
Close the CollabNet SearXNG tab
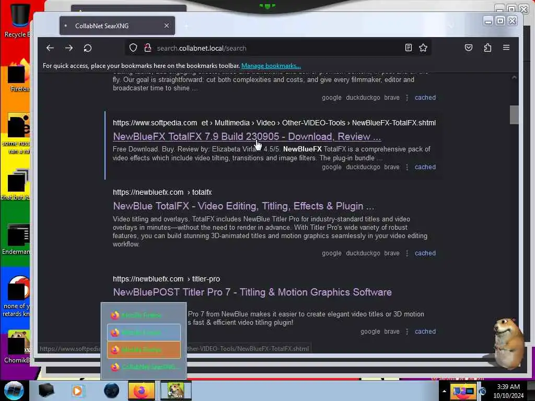167,26
